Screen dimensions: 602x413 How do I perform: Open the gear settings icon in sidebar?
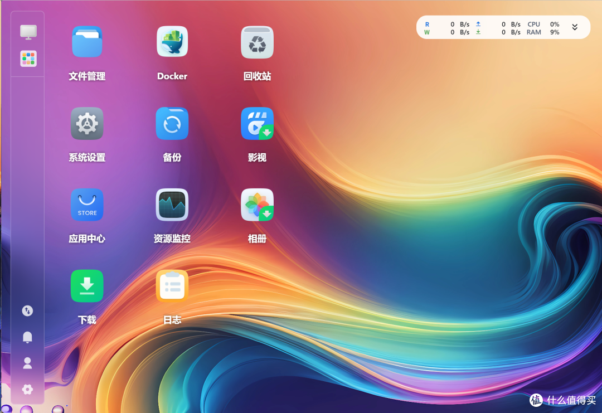tap(27, 390)
